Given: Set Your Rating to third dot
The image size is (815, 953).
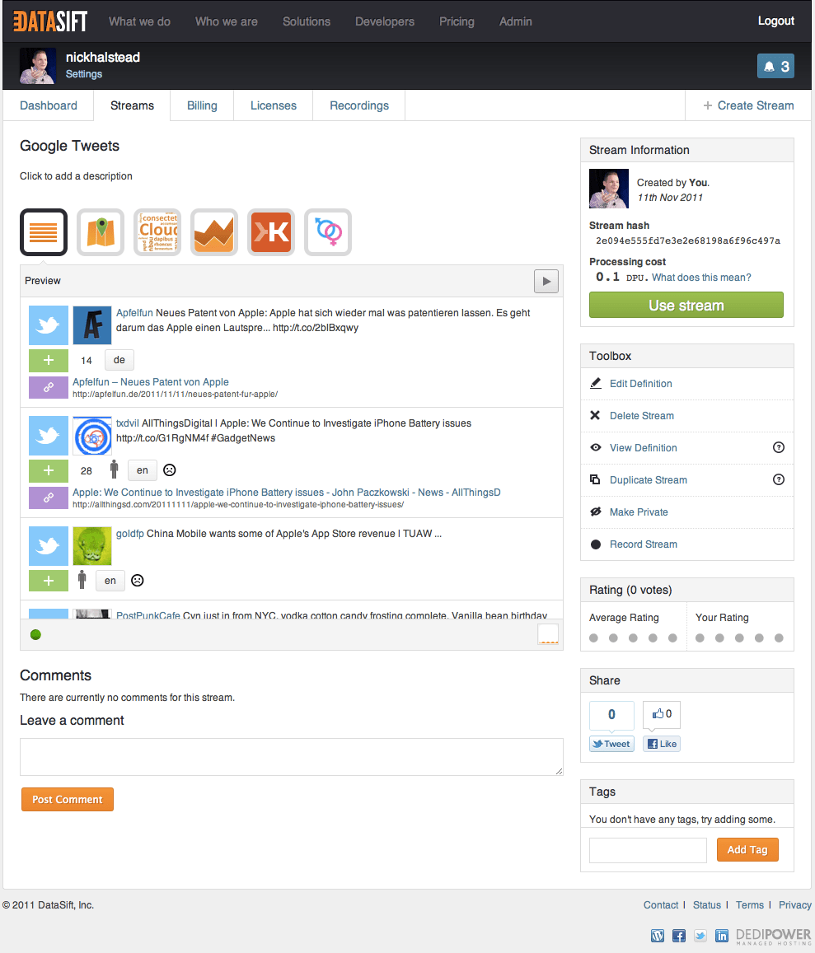Looking at the screenshot, I should 739,638.
